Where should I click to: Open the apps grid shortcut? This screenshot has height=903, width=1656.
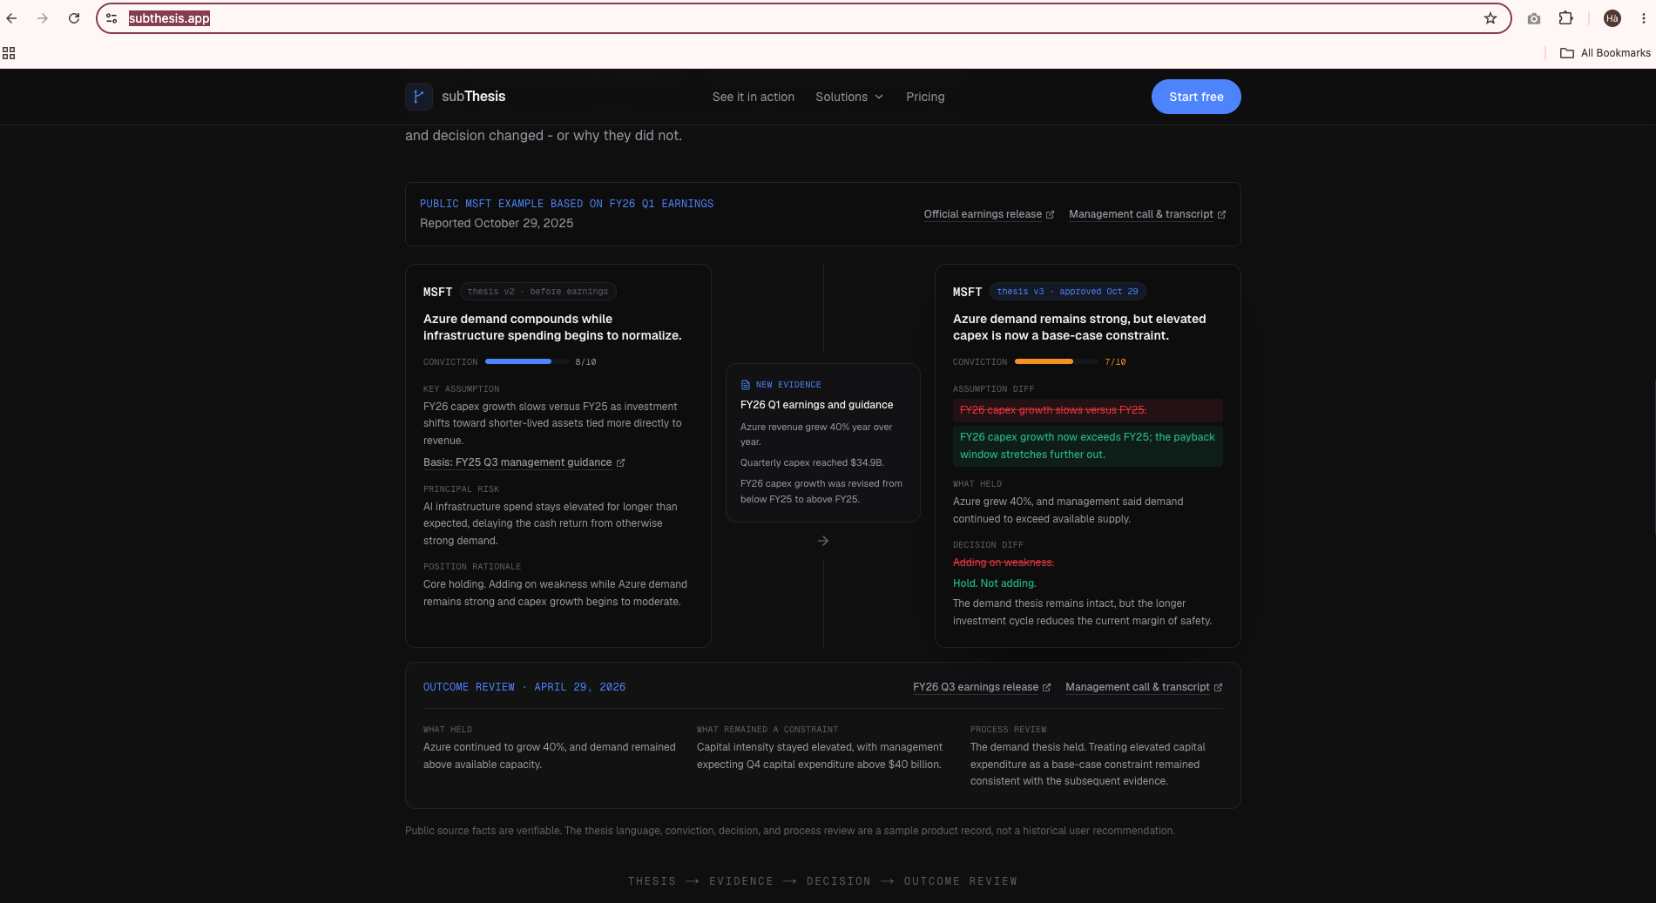click(x=9, y=53)
